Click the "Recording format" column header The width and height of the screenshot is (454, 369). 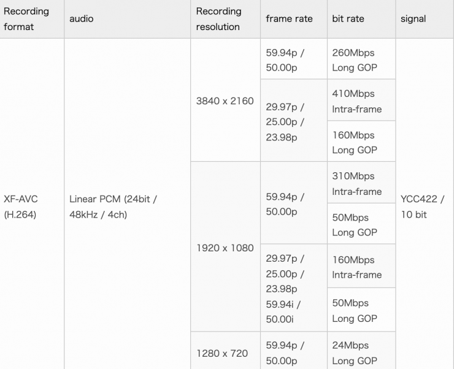point(26,19)
